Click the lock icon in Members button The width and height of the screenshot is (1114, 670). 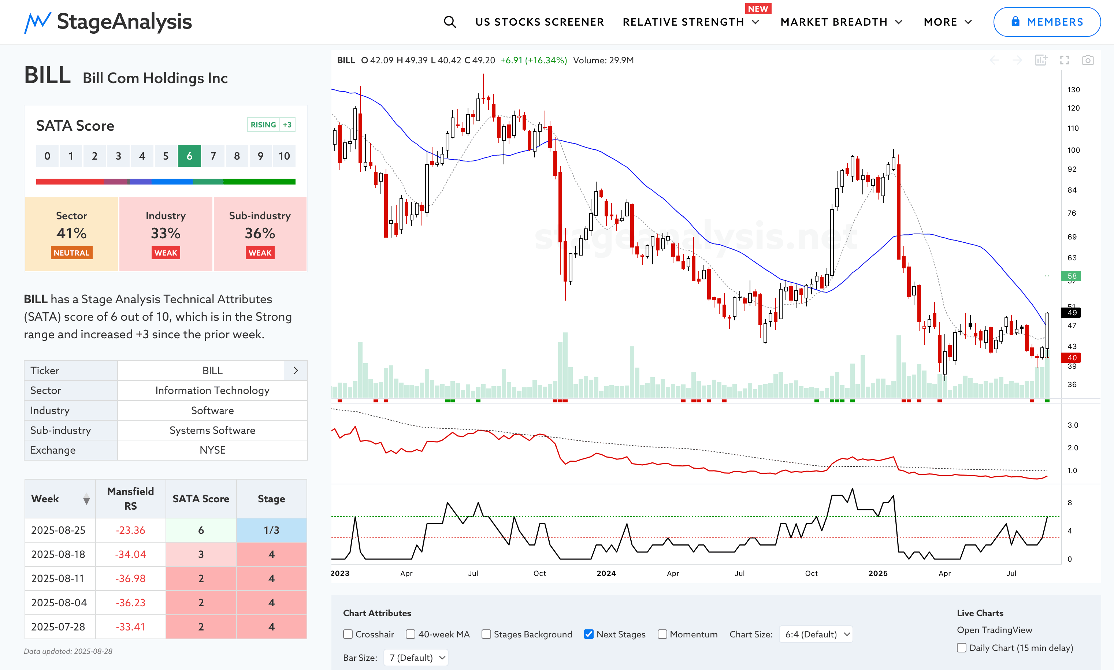(1015, 21)
